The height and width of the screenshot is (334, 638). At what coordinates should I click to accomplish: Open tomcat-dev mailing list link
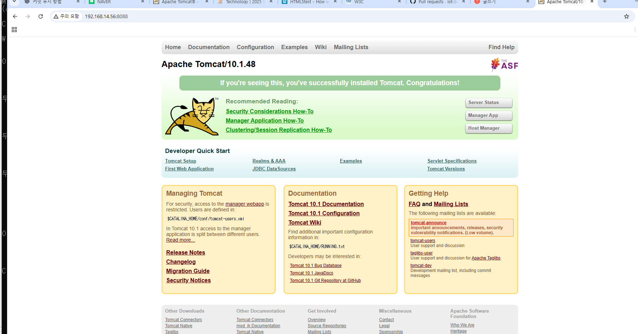click(x=421, y=266)
